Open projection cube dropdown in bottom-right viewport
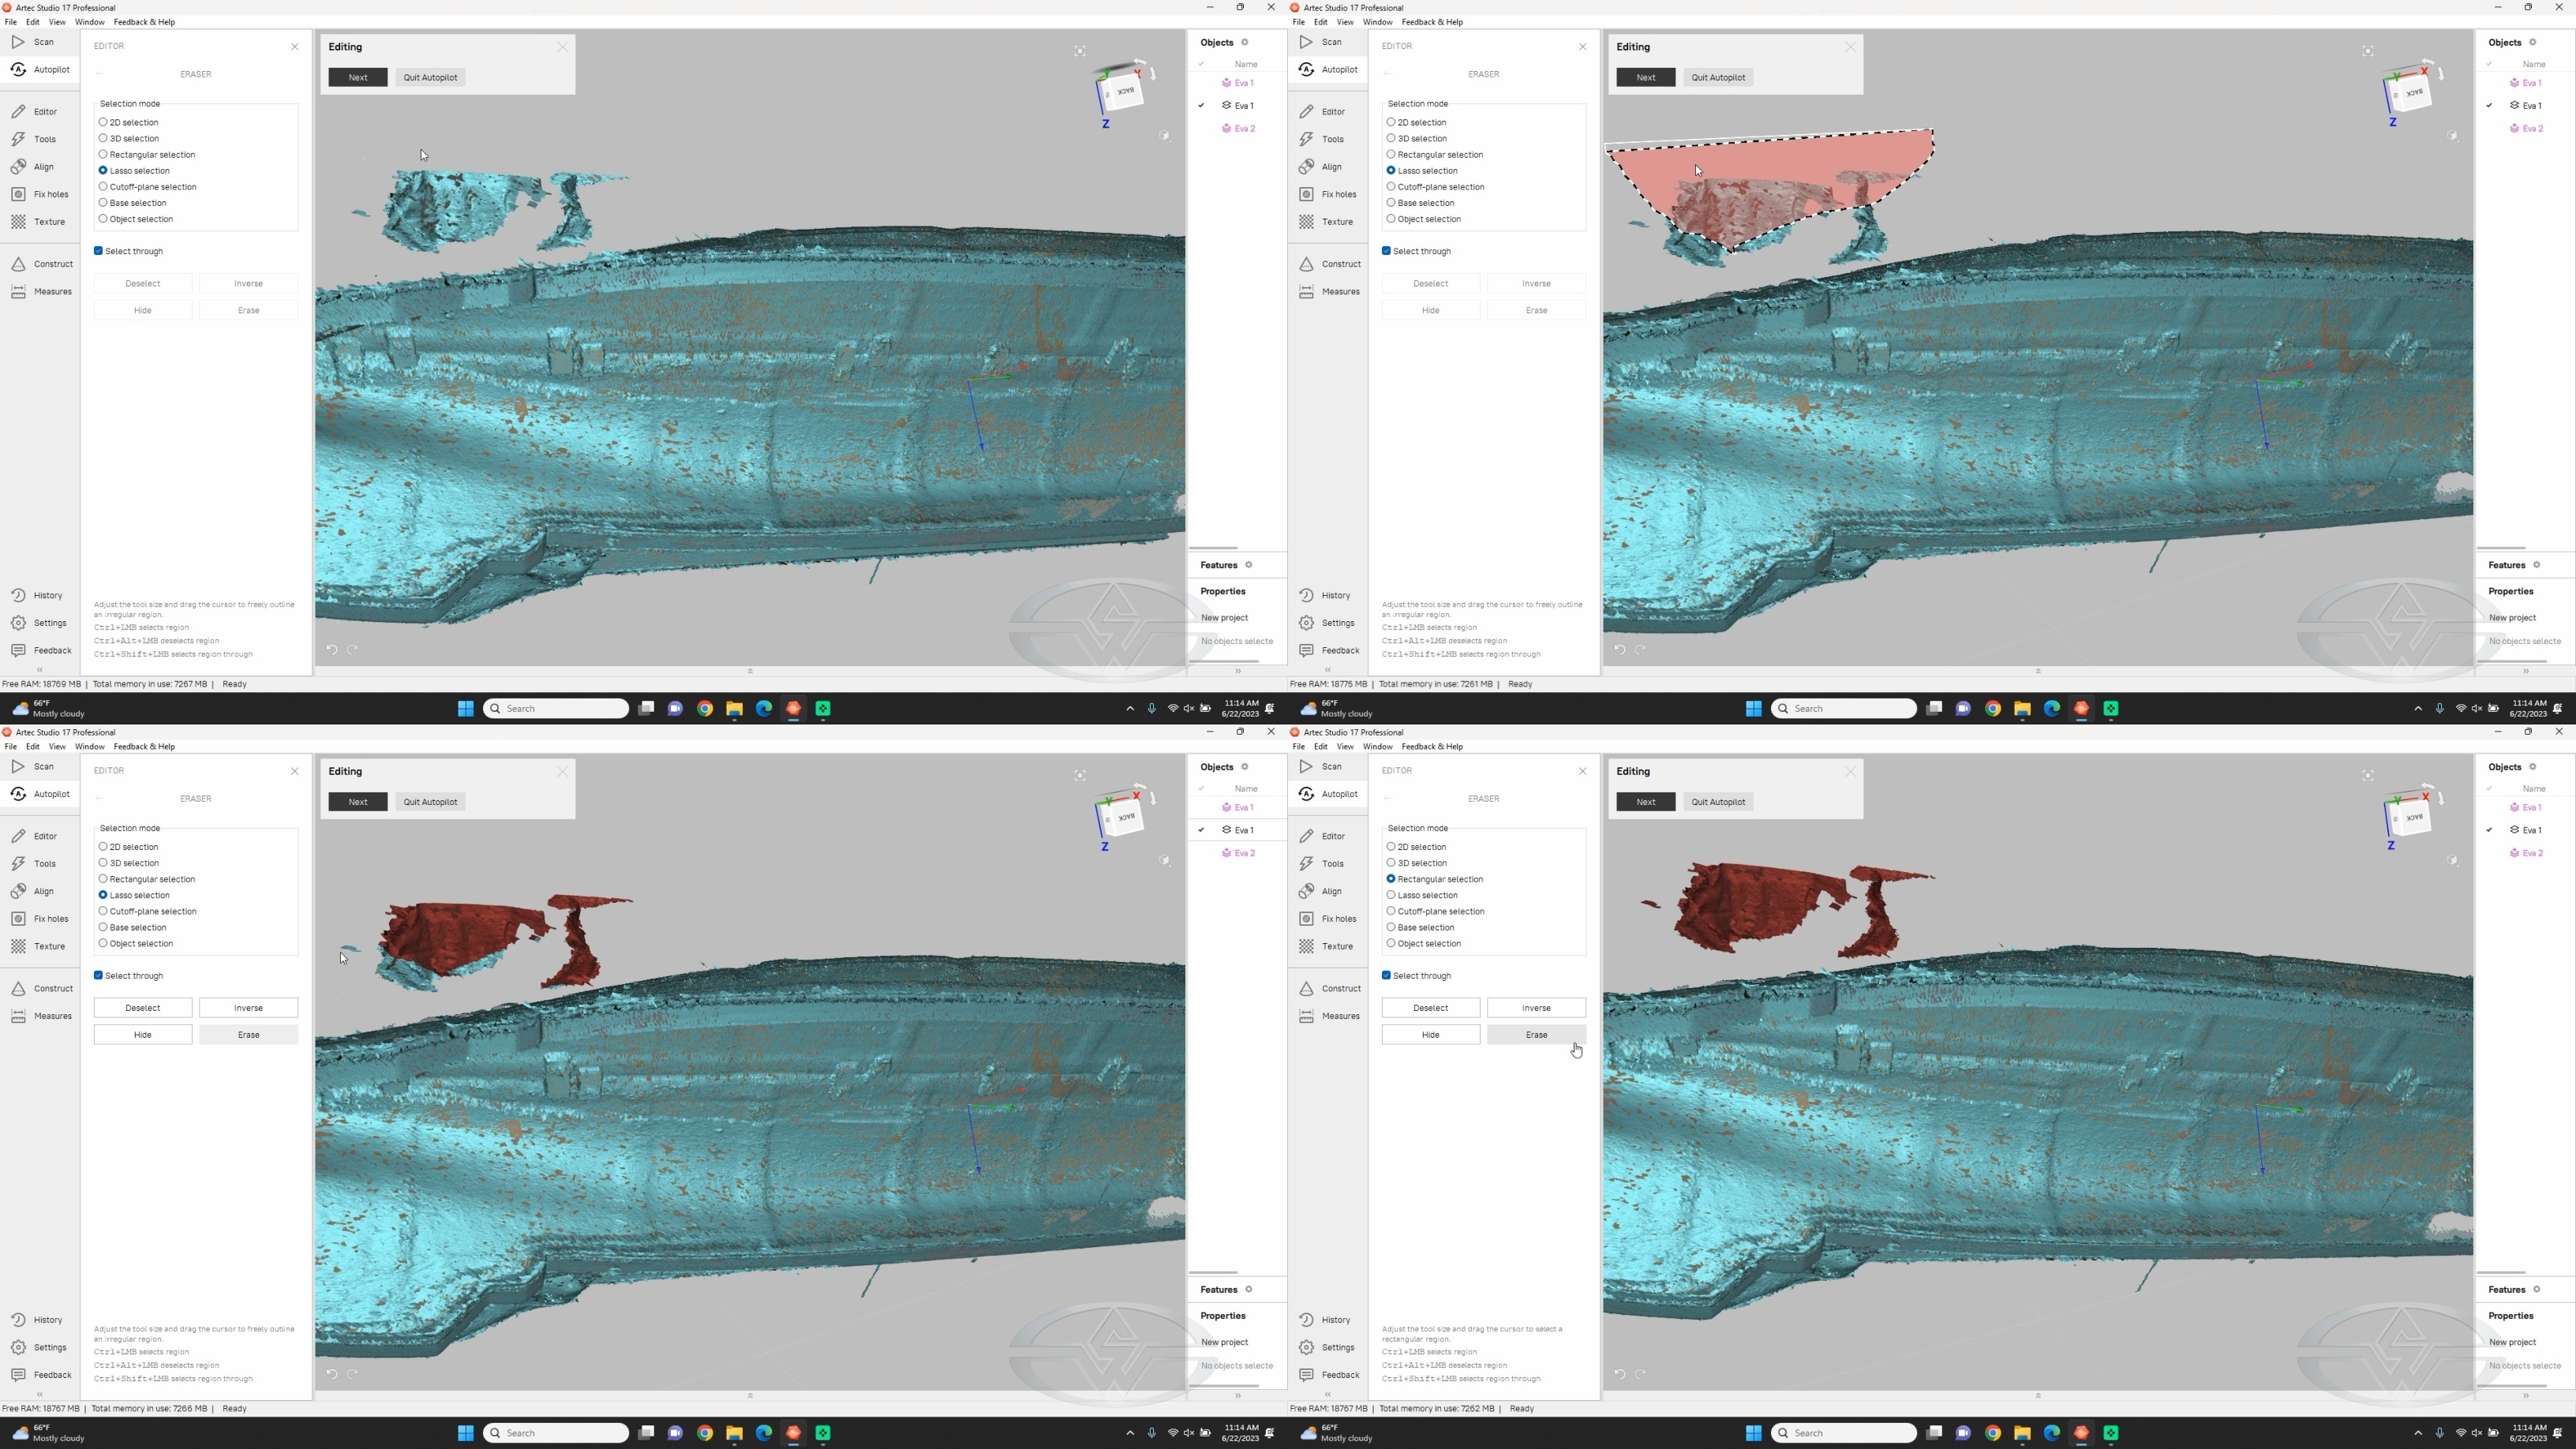The image size is (2576, 1449). click(2453, 860)
